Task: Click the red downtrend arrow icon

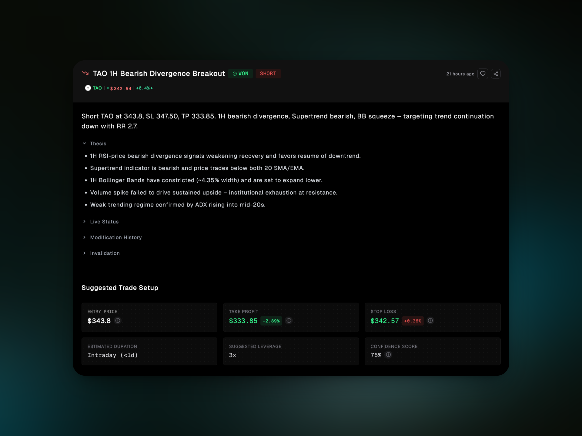Action: [x=85, y=73]
